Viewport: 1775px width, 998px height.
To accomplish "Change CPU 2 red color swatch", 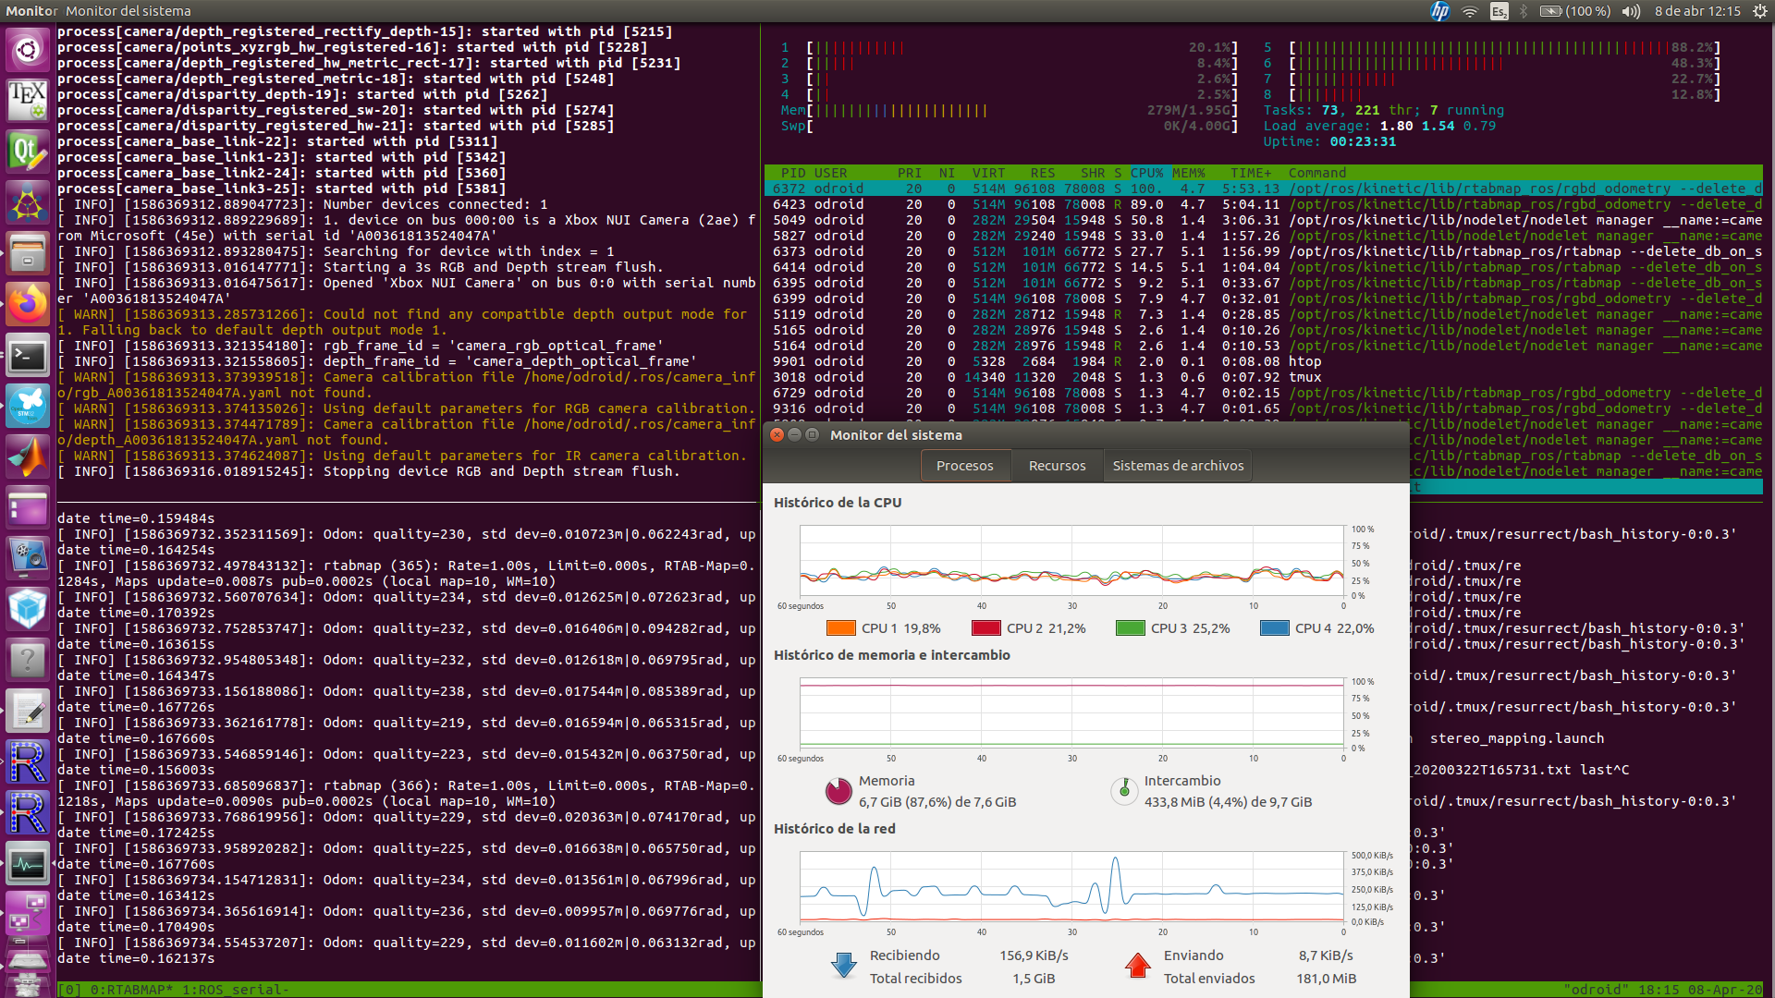I will point(985,628).
